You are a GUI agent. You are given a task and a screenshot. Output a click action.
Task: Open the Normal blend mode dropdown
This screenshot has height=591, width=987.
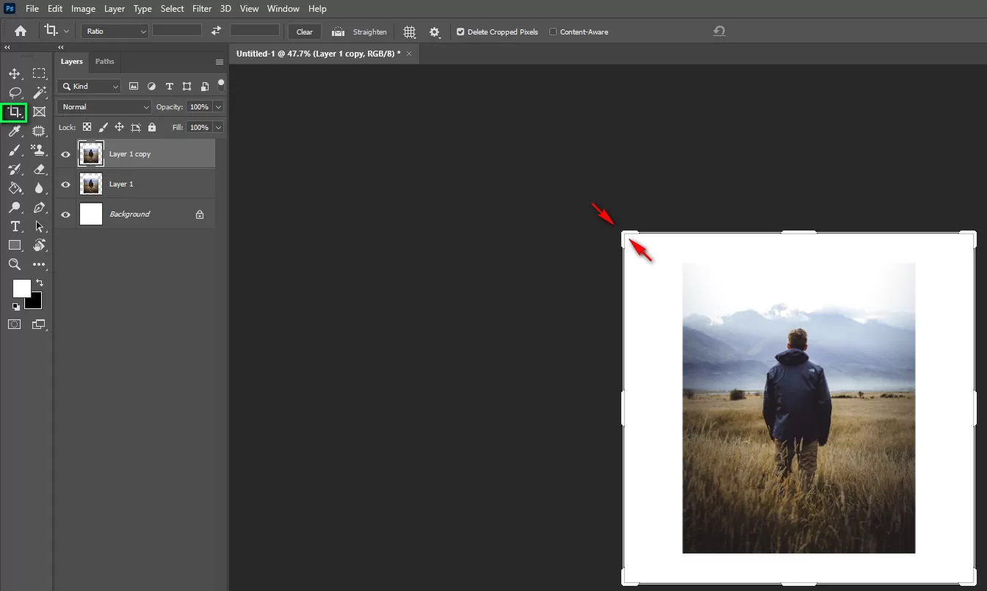click(x=104, y=106)
